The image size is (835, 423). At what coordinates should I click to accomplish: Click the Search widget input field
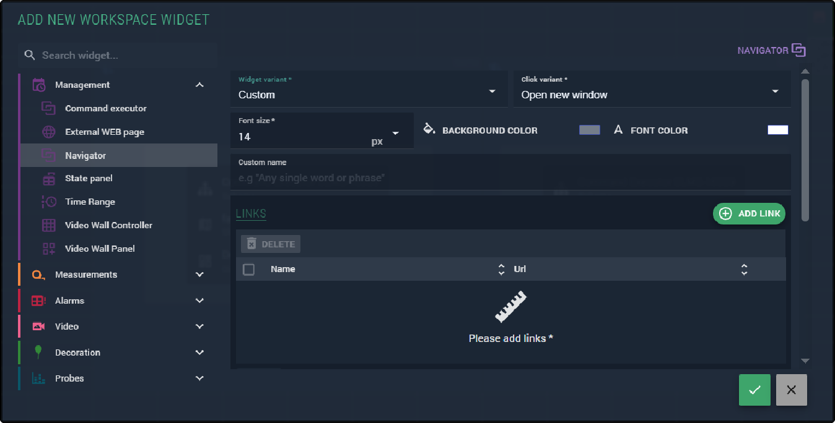pos(124,55)
